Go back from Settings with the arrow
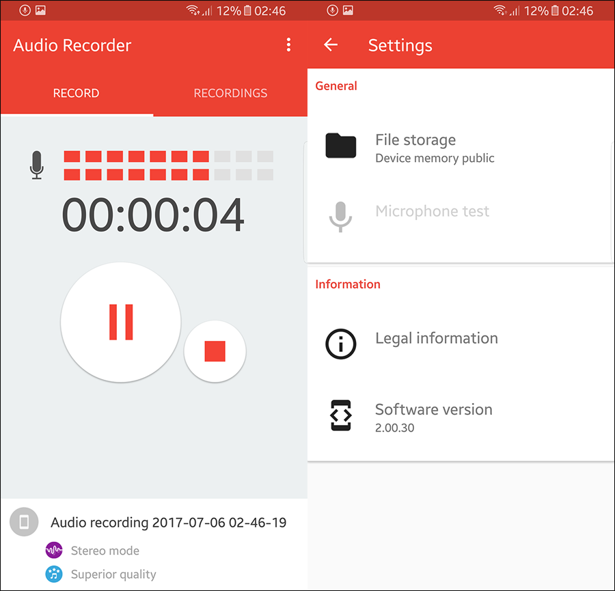This screenshot has height=591, width=615. (331, 44)
